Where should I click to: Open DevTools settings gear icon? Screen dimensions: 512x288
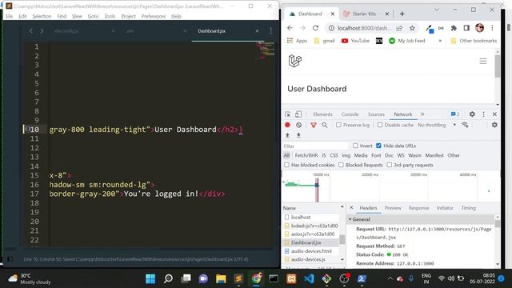[472, 114]
